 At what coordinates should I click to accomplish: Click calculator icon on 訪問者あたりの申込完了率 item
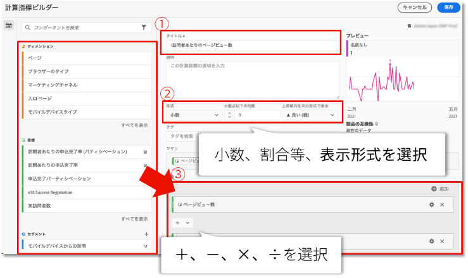coord(146,152)
